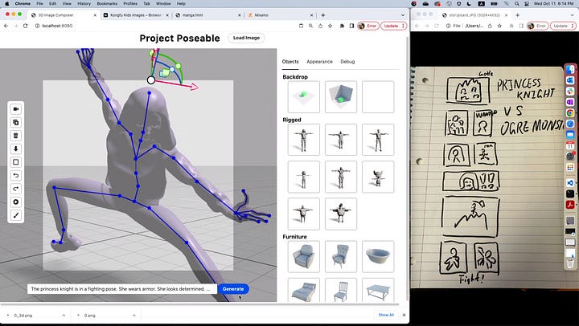Open the History menu
This screenshot has width=579, height=326.
tap(84, 3)
